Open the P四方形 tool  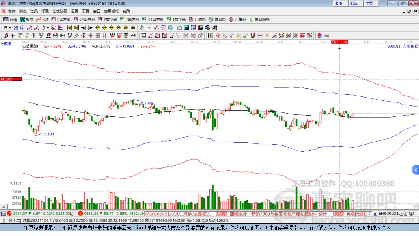click(x=61, y=19)
